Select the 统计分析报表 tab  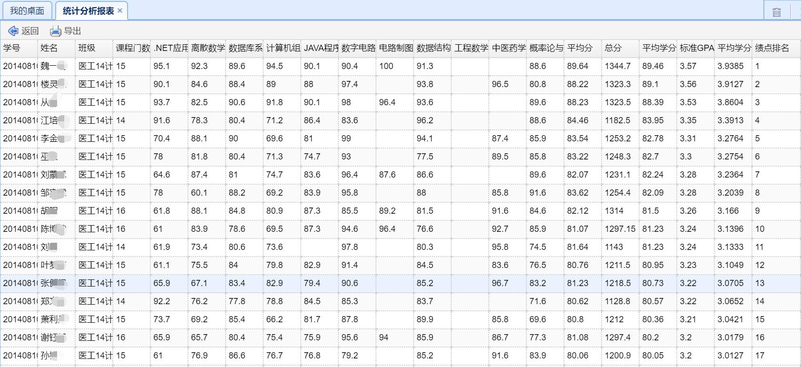[88, 10]
